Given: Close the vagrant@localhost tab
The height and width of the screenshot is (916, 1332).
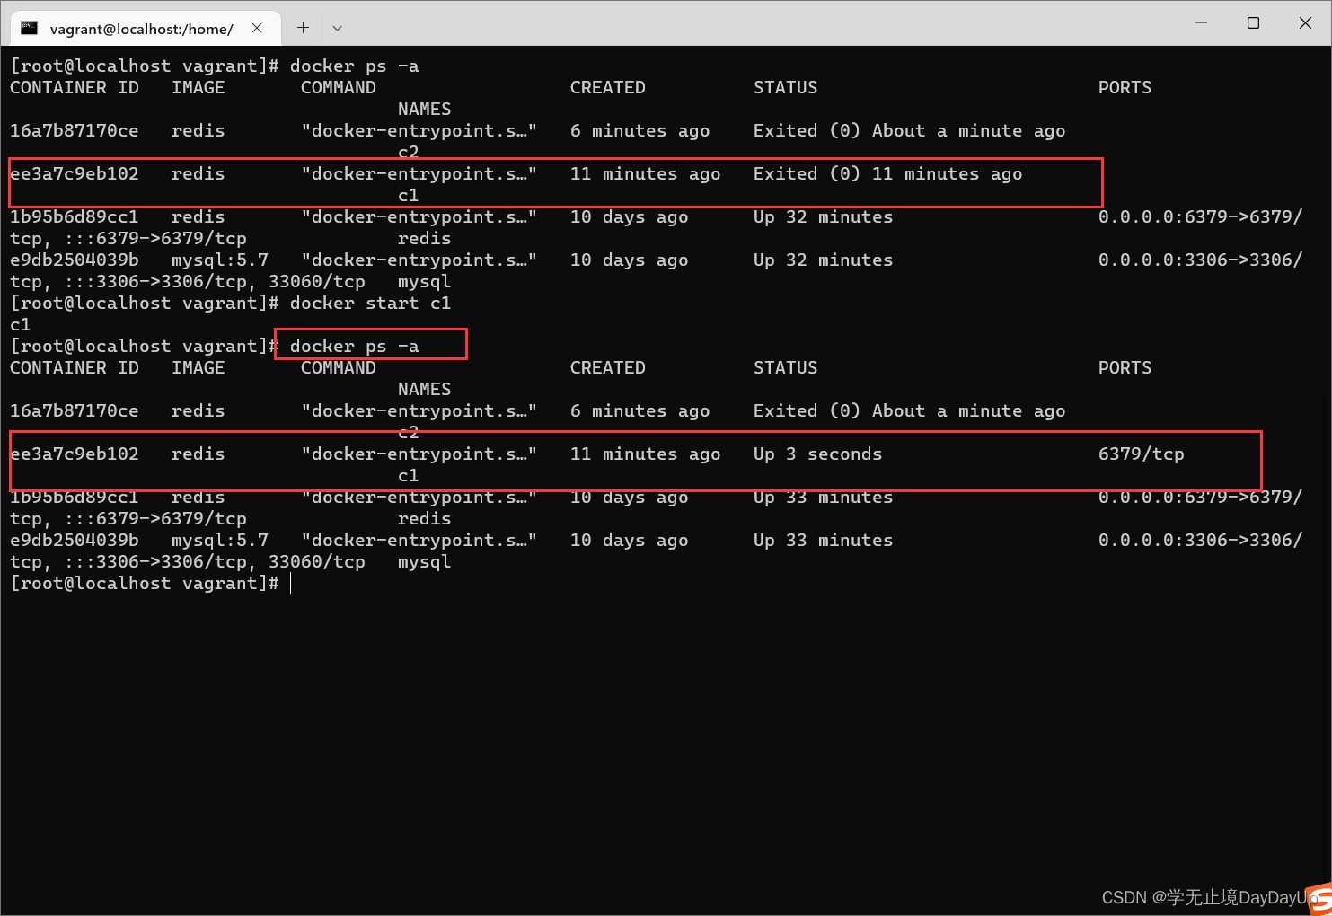Looking at the screenshot, I should click(257, 28).
